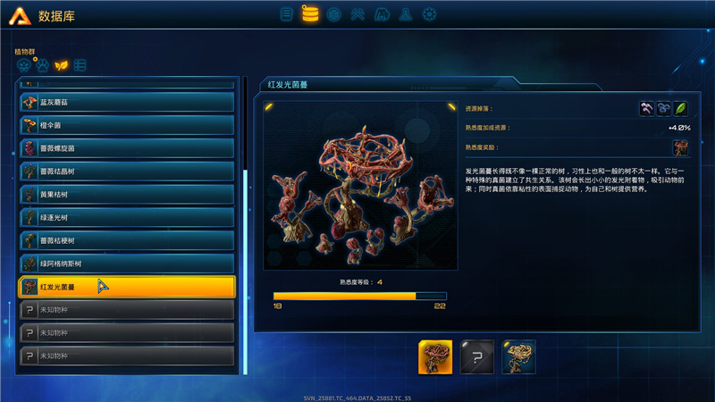715x402 pixels.
Task: Open the crossed pickaxes crafting icon
Action: click(x=357, y=14)
